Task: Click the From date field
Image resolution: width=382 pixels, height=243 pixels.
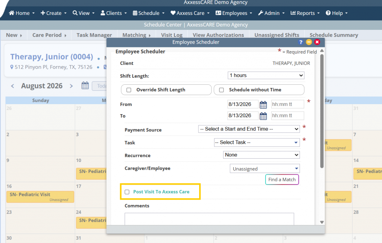Action: click(242, 104)
